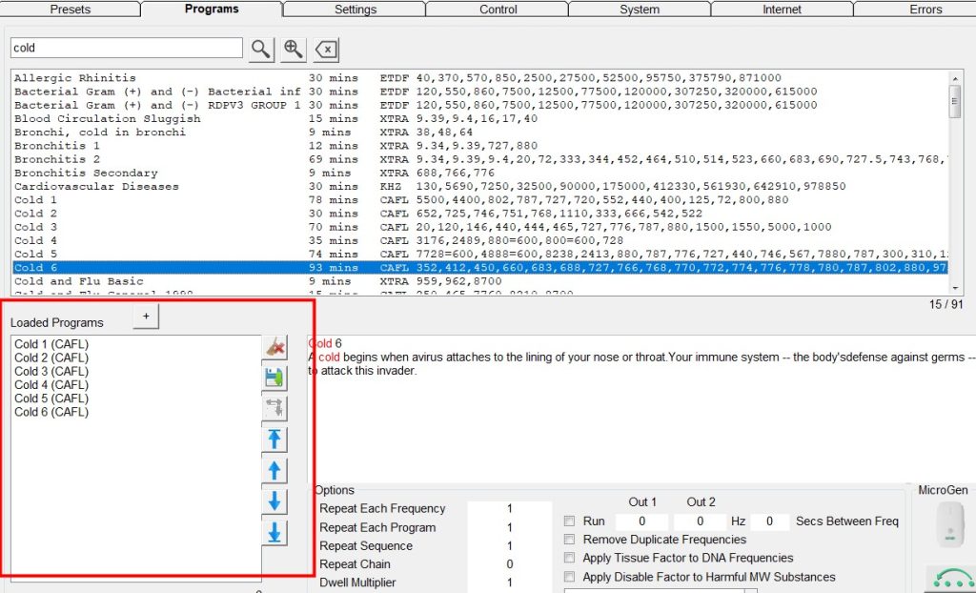Open the Settings tab
This screenshot has width=976, height=593.
[354, 10]
